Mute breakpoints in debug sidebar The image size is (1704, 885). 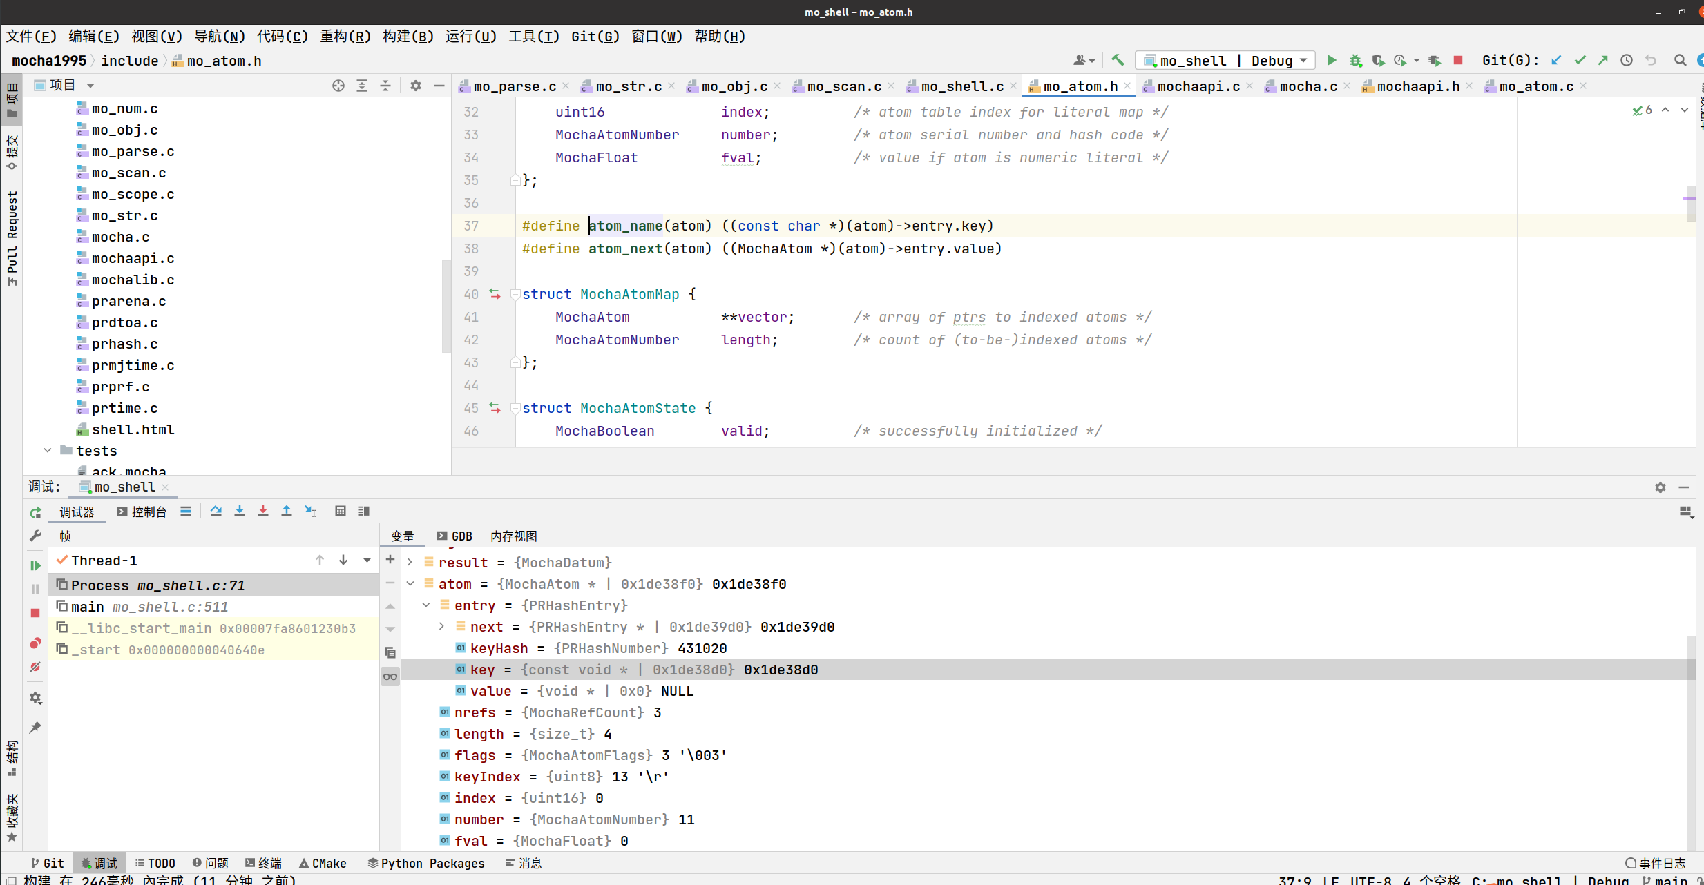tap(35, 667)
